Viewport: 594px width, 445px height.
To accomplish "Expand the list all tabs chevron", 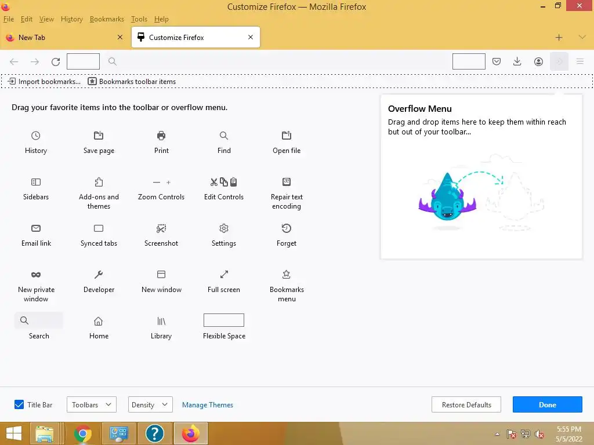I will [x=582, y=37].
